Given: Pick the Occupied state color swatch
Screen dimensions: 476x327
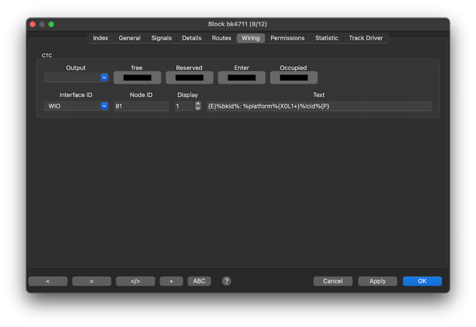Looking at the screenshot, I should click(294, 78).
